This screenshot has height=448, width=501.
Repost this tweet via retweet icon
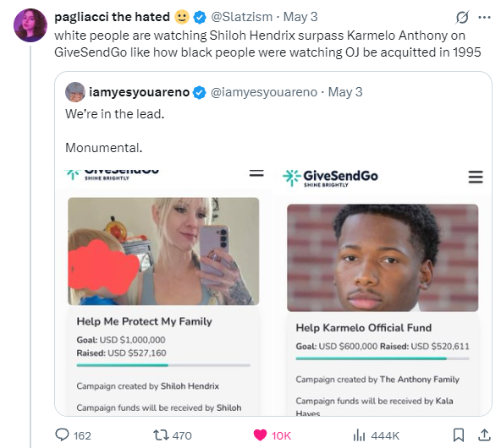161,435
